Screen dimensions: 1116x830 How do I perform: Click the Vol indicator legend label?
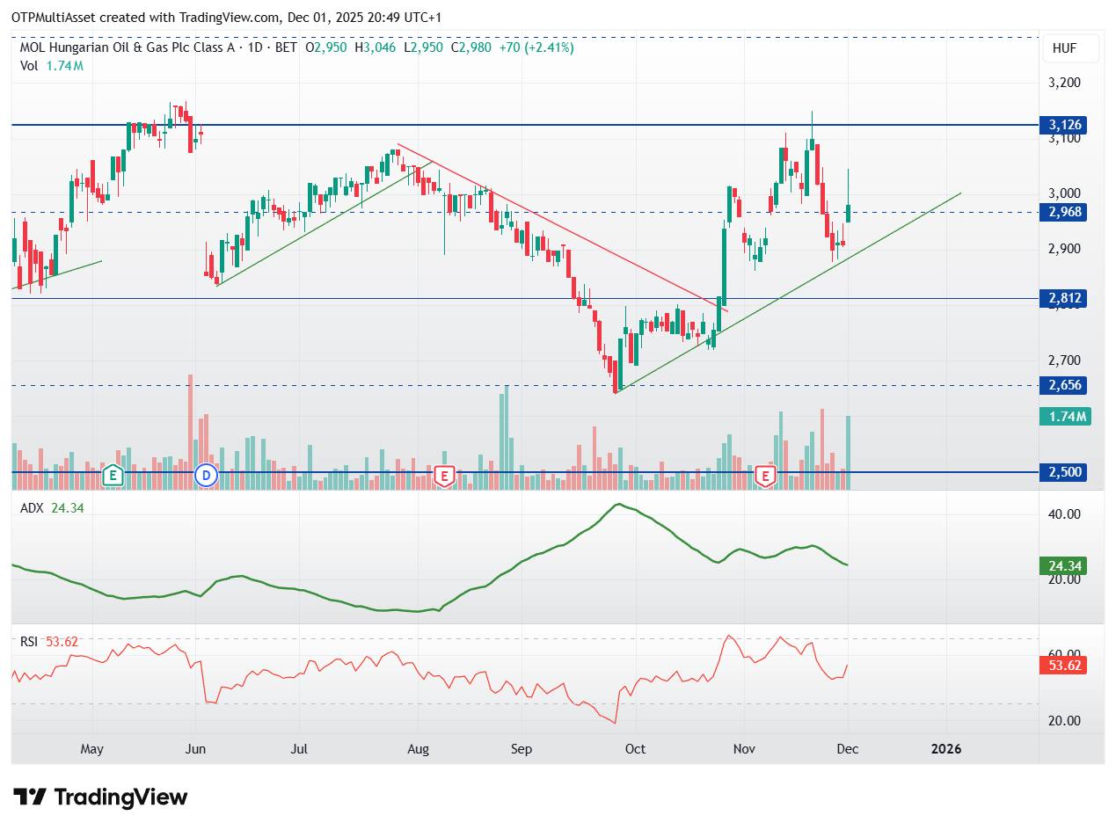pyautogui.click(x=28, y=66)
